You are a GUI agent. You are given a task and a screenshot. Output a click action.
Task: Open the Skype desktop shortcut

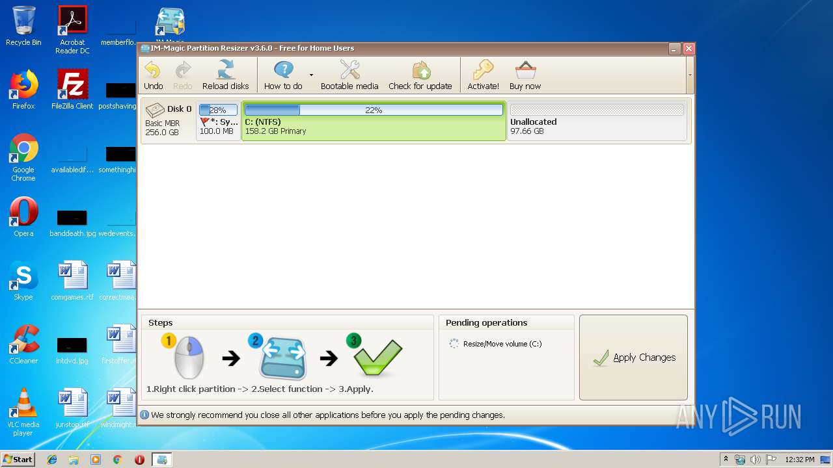pos(23,281)
